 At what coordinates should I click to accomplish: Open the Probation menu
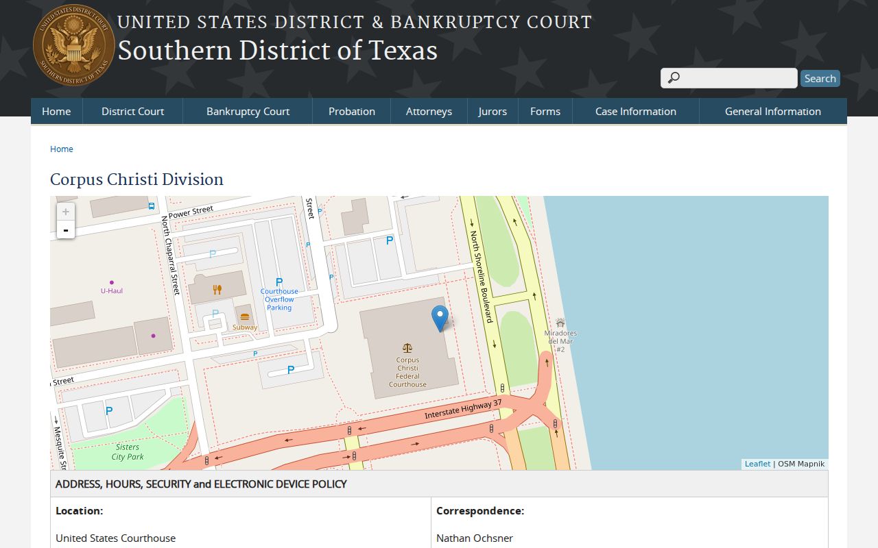(x=352, y=111)
